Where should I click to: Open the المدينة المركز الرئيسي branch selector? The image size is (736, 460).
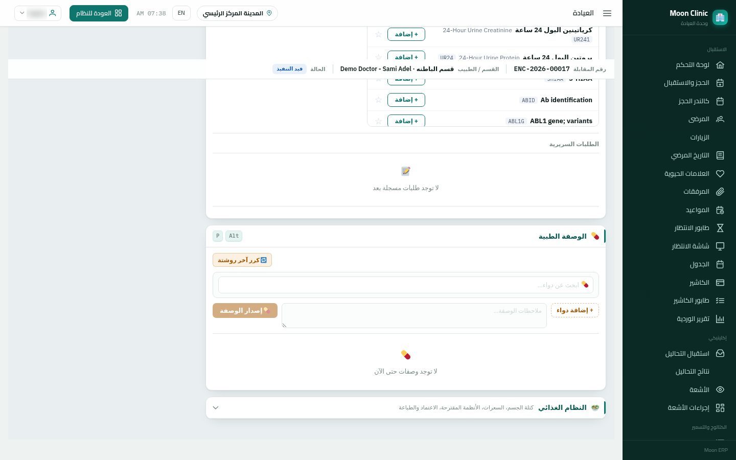point(237,13)
